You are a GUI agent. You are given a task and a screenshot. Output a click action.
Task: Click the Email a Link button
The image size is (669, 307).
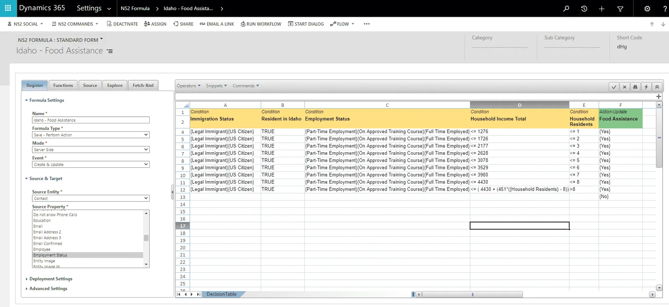tap(217, 24)
